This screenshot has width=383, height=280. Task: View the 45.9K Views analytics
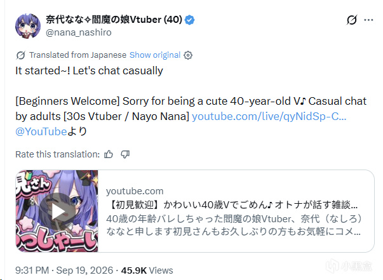coord(147,270)
